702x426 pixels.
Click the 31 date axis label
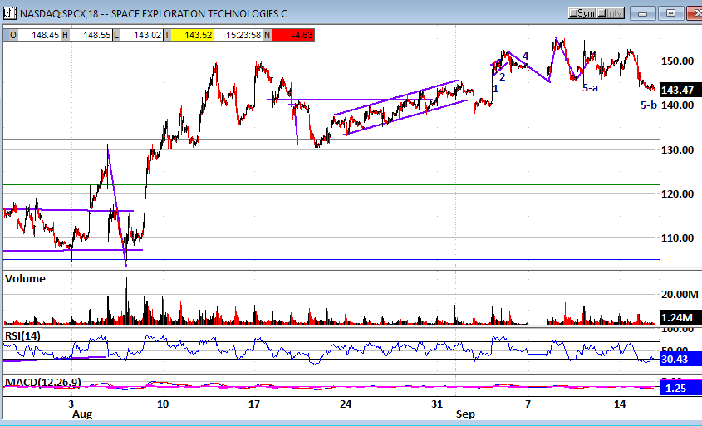coord(437,404)
